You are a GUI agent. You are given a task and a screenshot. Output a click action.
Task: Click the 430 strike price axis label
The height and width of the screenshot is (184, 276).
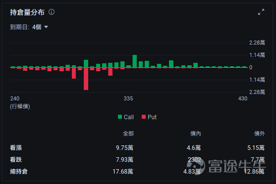coord(243,98)
